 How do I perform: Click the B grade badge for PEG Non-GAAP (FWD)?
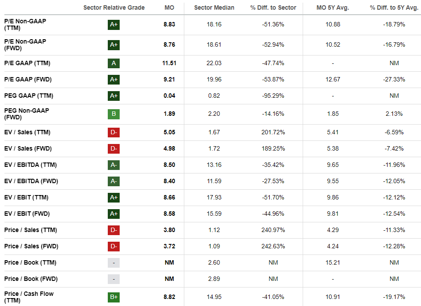113,114
